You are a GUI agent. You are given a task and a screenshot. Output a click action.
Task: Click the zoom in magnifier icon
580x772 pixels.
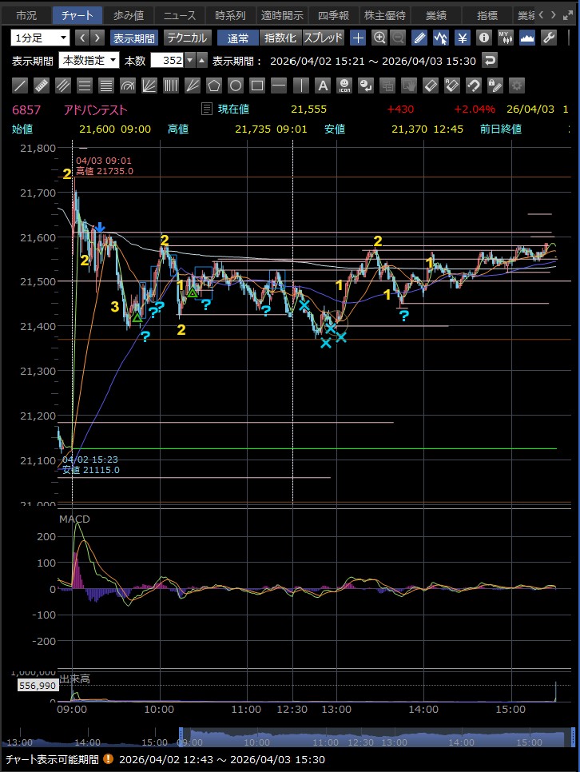(x=379, y=38)
